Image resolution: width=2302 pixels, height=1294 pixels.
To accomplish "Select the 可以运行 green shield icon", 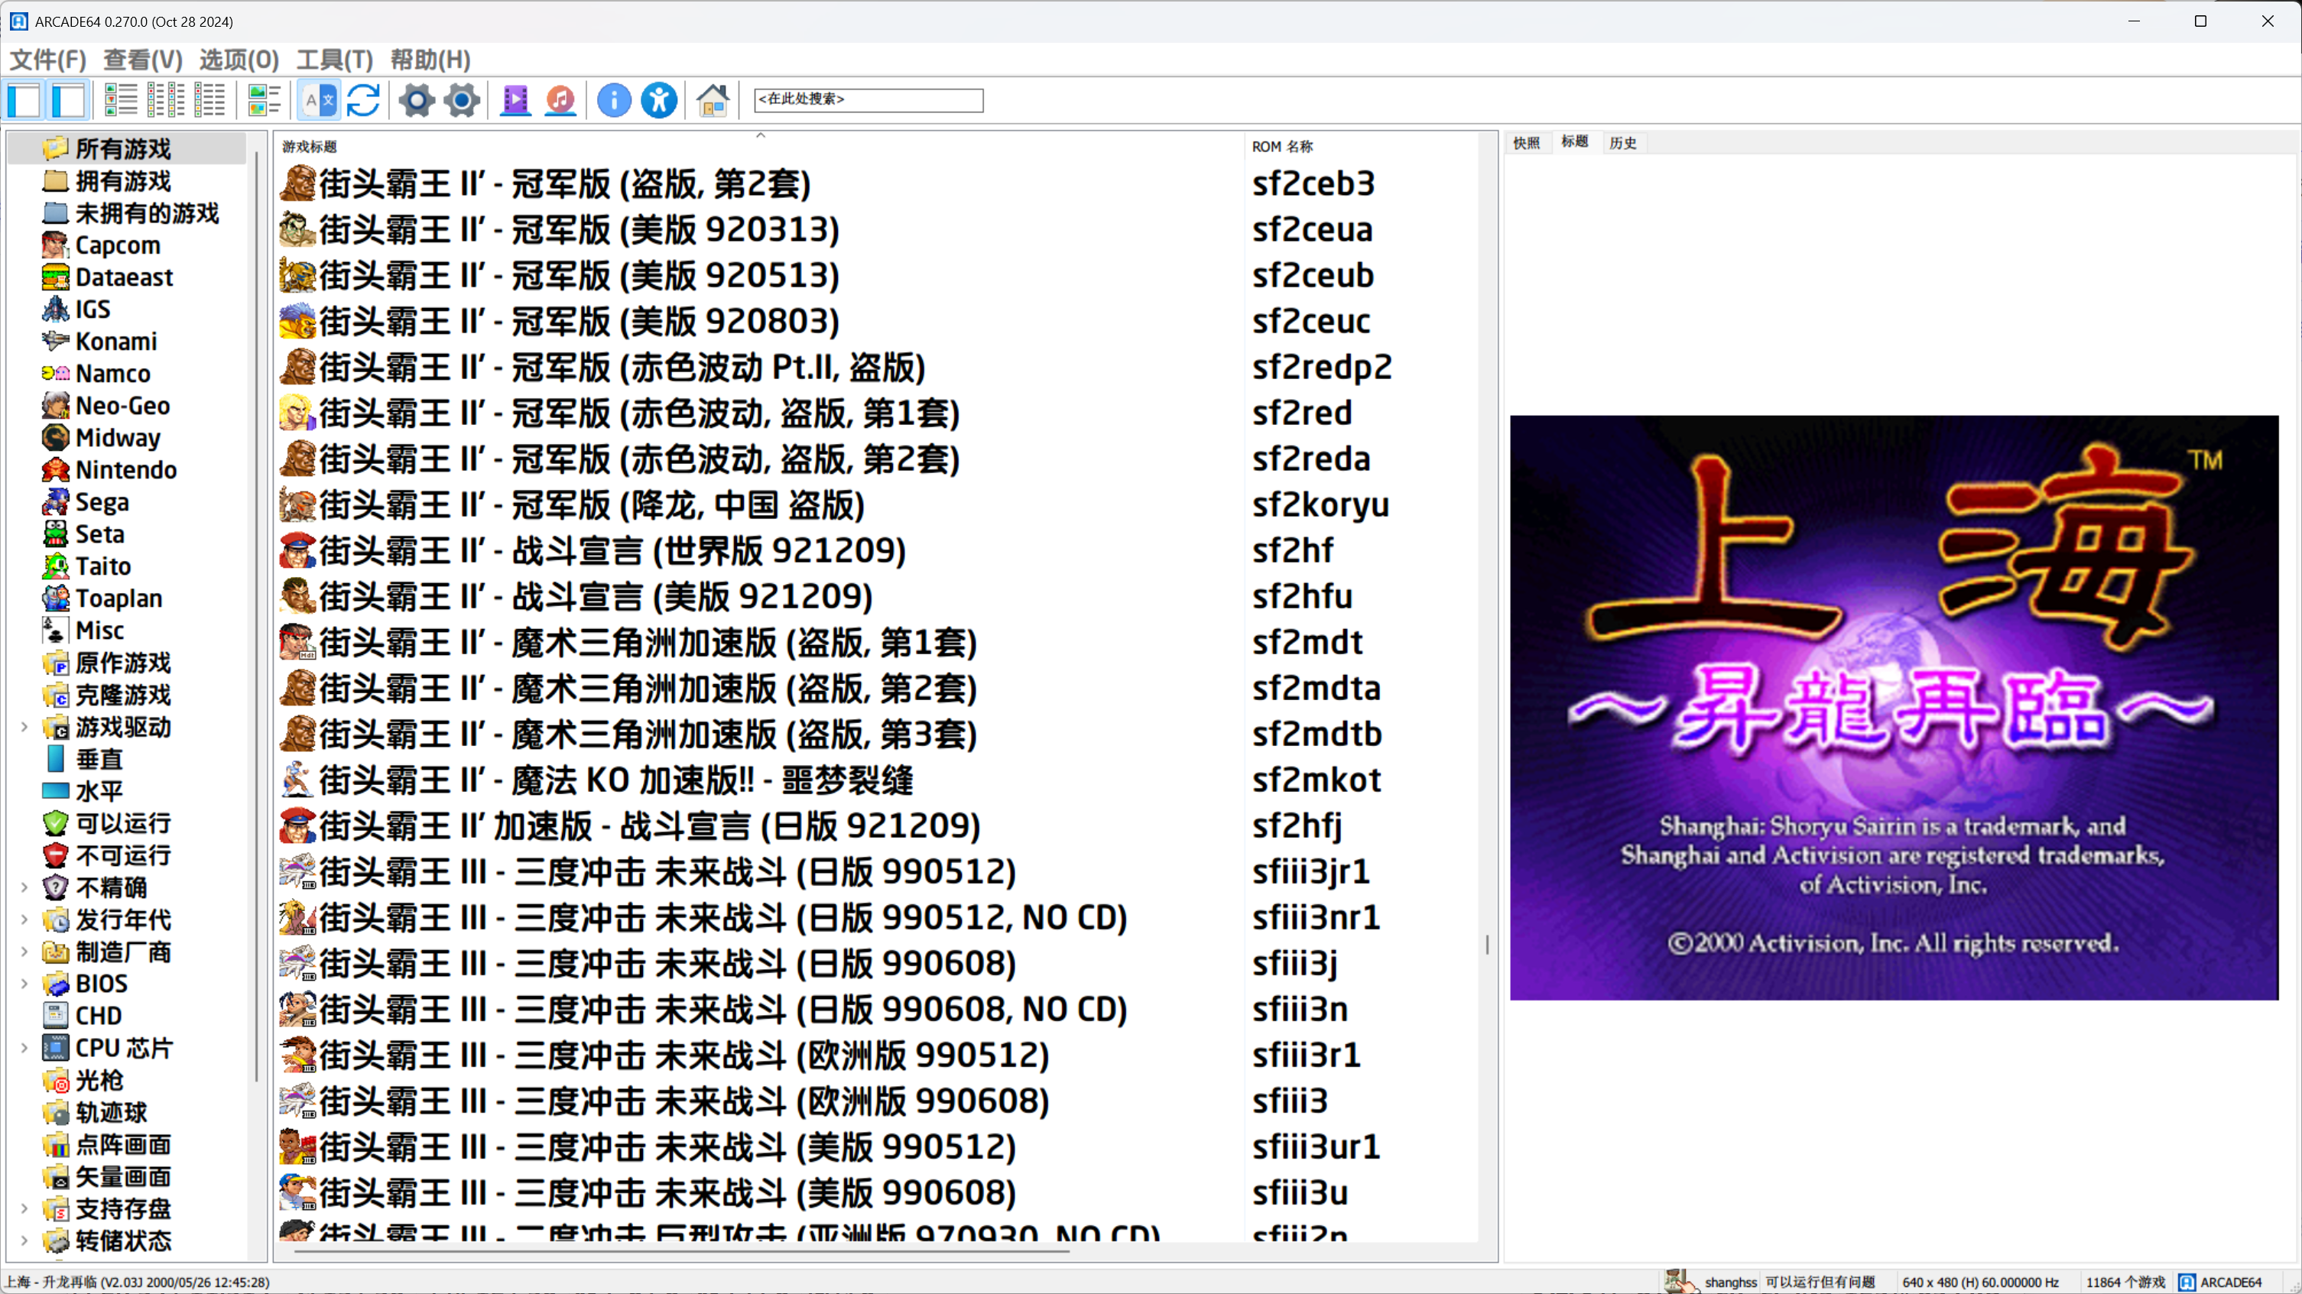I will tap(55, 823).
